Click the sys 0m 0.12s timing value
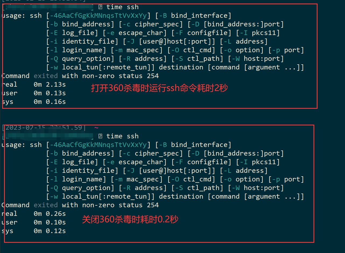 coord(50,231)
